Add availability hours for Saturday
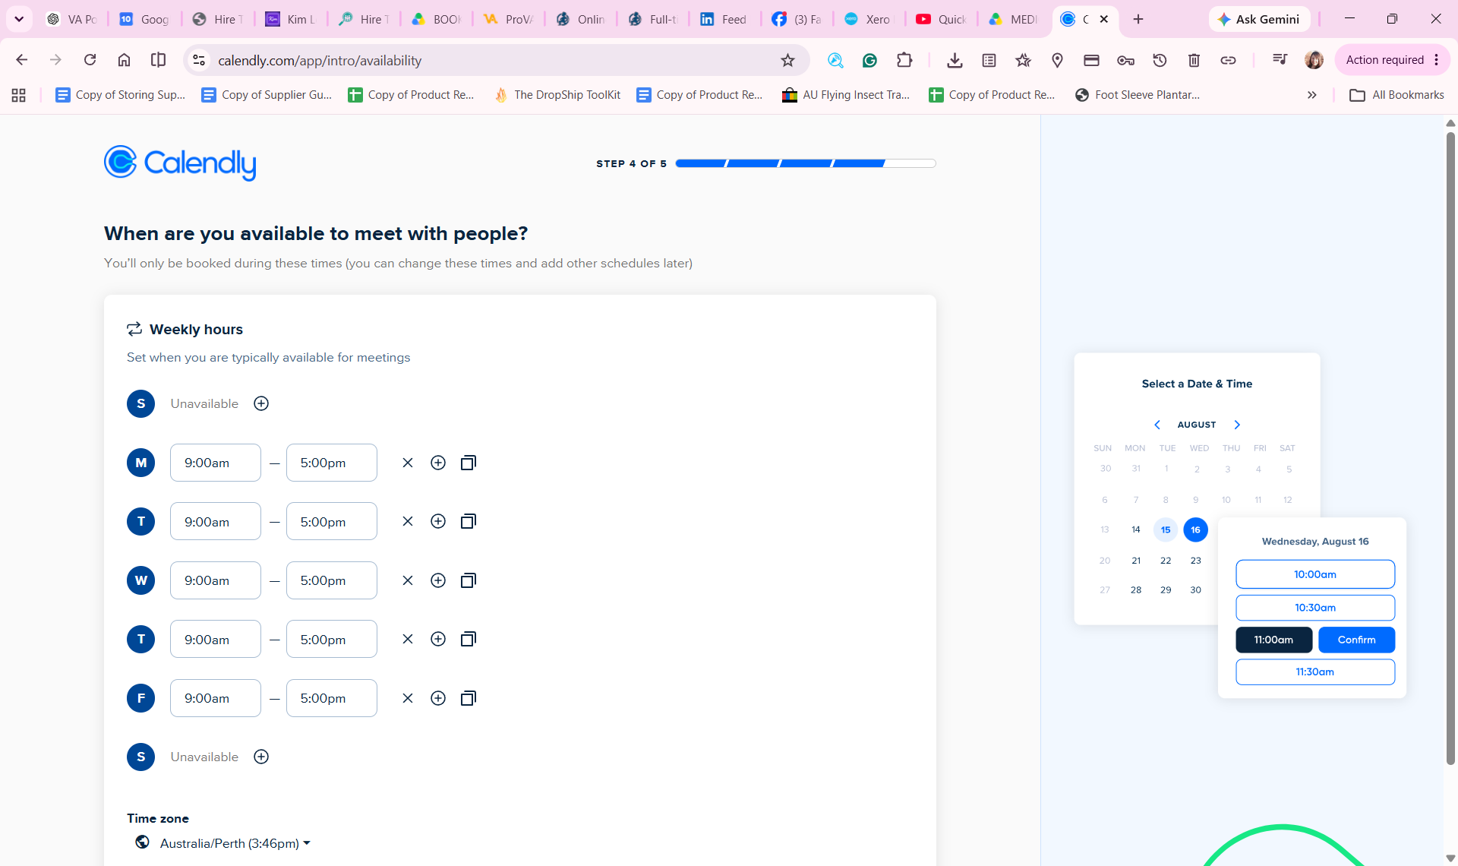Screen dimensions: 1458x866 (261, 757)
